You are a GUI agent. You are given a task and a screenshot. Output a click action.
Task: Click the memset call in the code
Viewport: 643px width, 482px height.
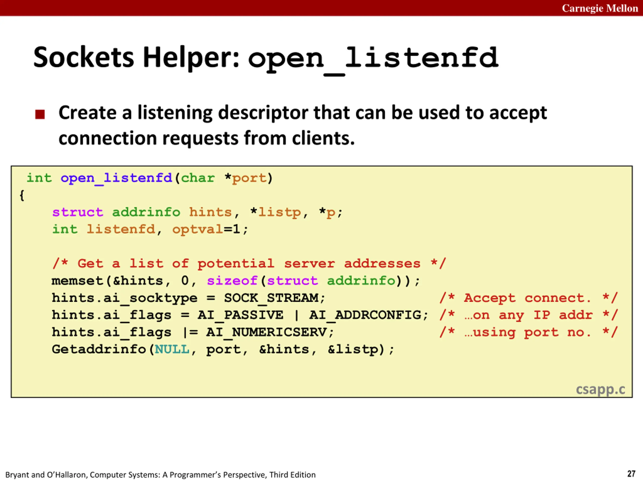[x=78, y=281]
